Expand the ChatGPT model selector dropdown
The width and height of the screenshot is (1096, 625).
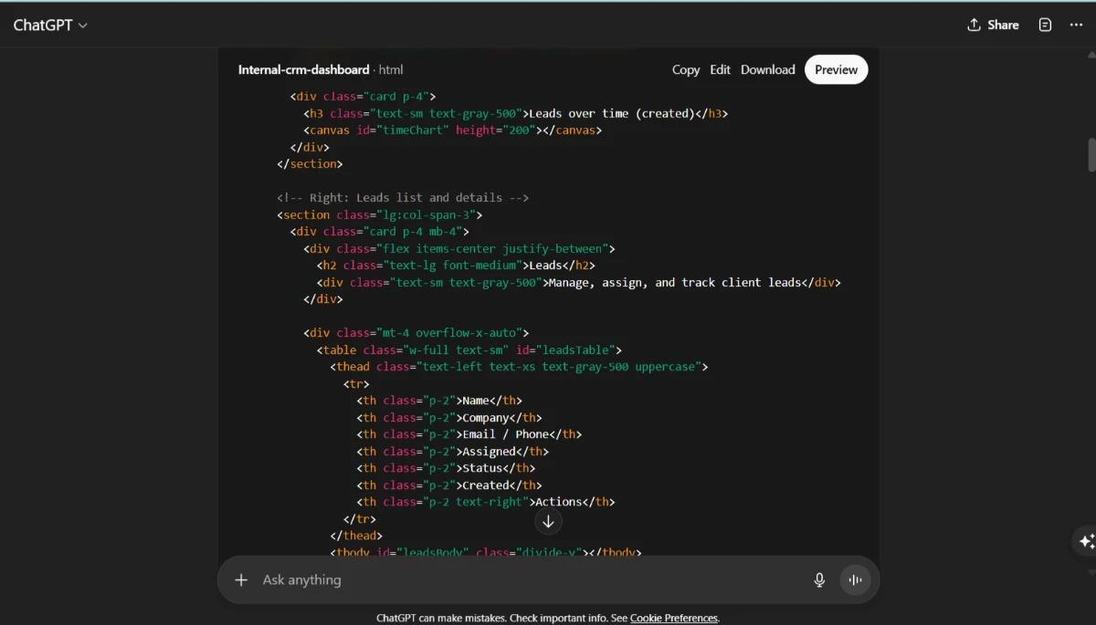[50, 25]
